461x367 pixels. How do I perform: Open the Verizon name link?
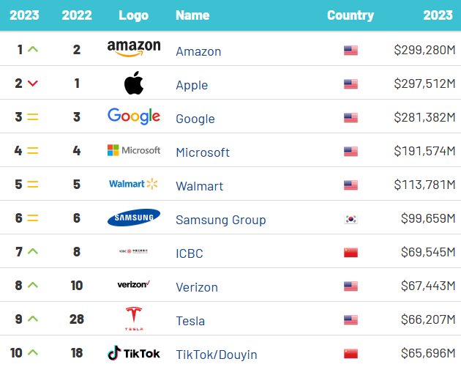(x=197, y=287)
